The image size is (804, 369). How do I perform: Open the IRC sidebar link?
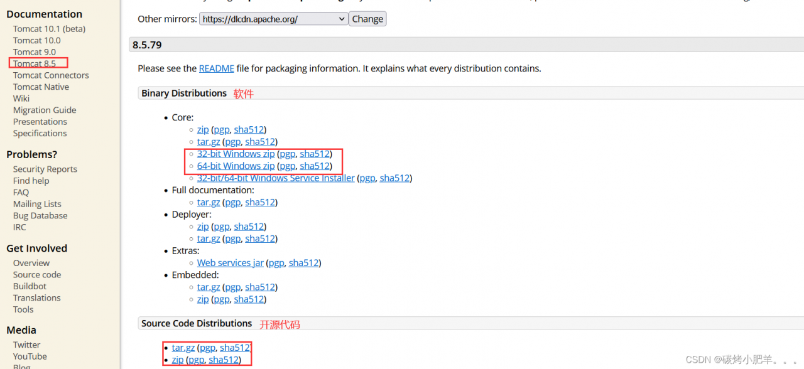coord(19,227)
